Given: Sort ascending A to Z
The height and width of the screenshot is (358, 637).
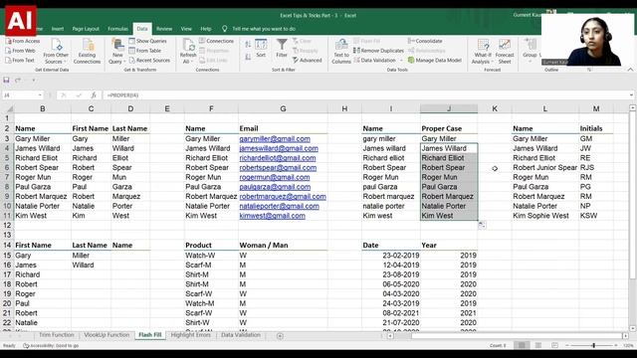Looking at the screenshot, I should point(248,44).
